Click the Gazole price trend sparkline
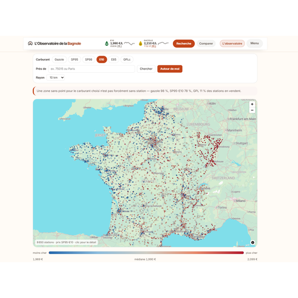 coord(163,43)
